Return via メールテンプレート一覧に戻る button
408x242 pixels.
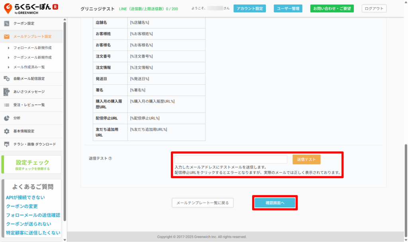pos(202,203)
